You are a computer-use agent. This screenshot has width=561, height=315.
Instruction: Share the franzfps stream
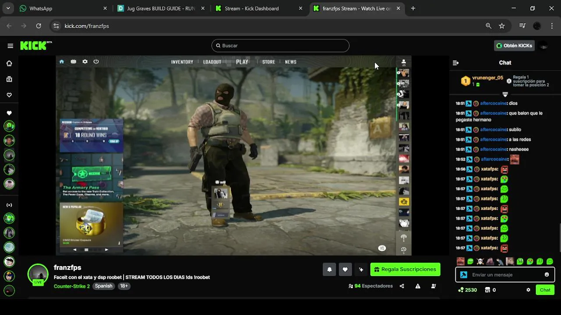click(402, 286)
